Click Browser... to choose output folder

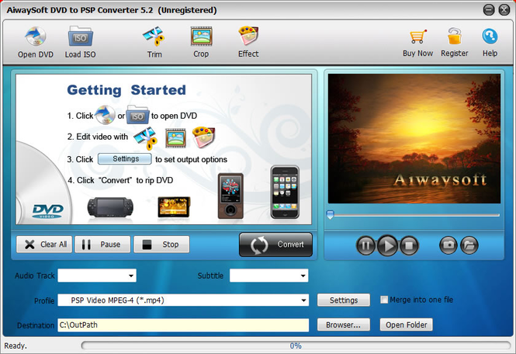[x=344, y=324]
